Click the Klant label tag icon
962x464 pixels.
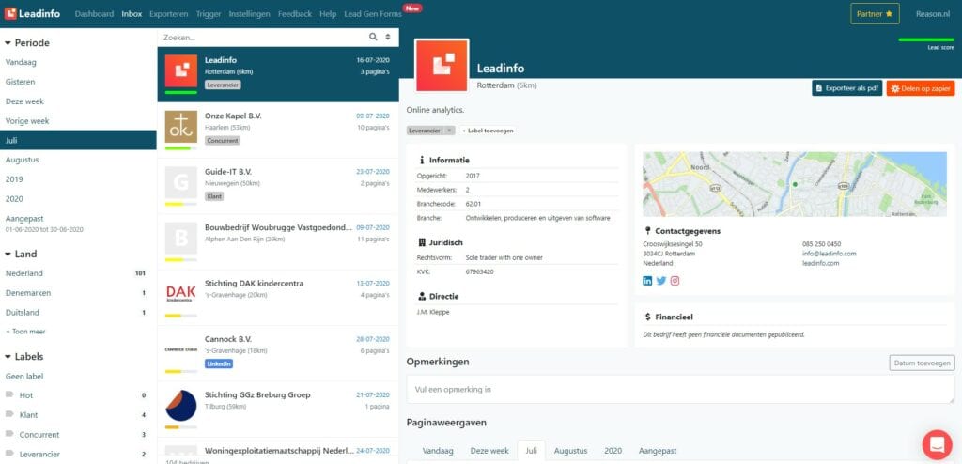pos(9,415)
